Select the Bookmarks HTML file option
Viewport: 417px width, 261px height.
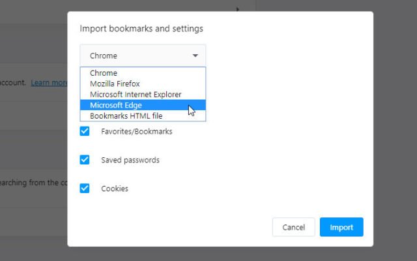(x=126, y=115)
